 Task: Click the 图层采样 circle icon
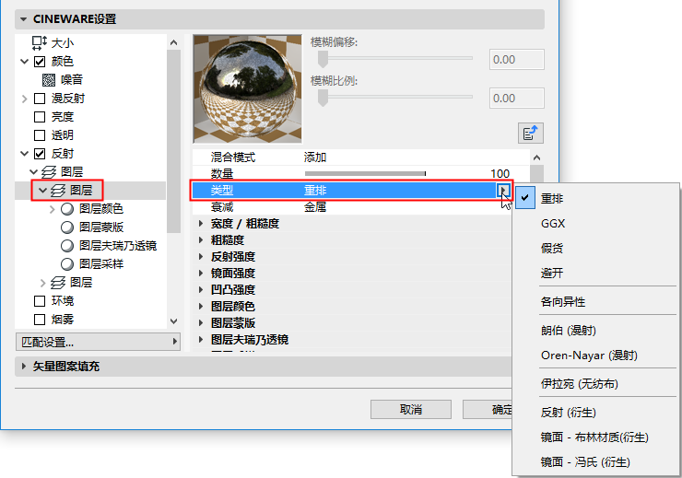(67, 263)
